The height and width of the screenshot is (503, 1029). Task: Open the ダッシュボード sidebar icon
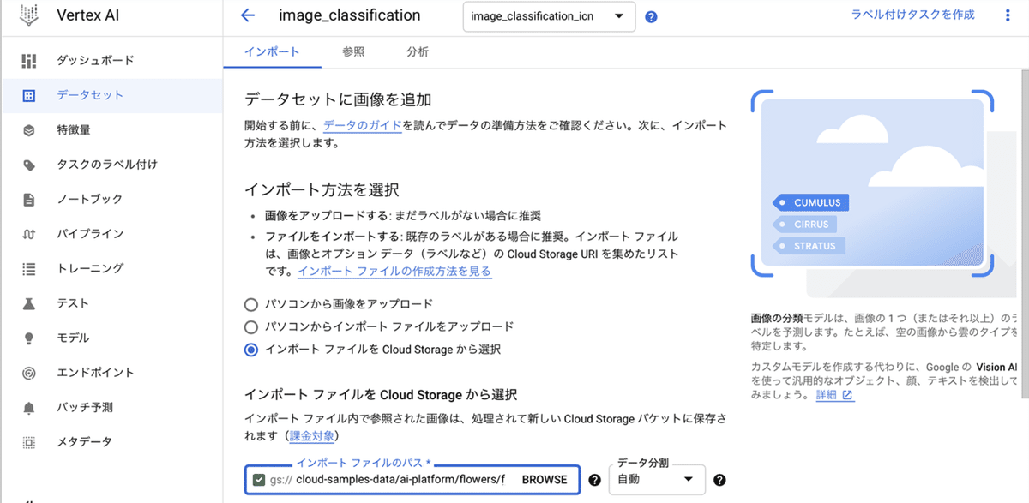(x=29, y=61)
